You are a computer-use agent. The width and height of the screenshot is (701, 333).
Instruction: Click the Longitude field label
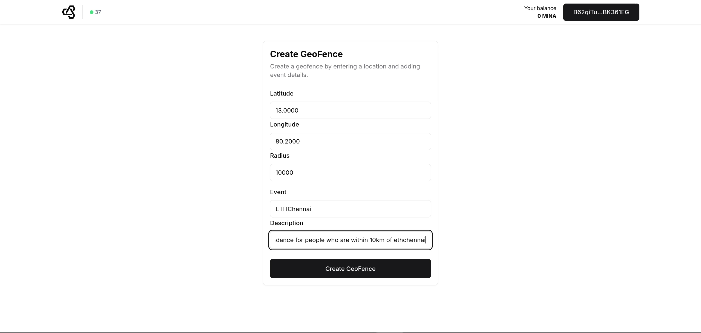click(x=284, y=124)
